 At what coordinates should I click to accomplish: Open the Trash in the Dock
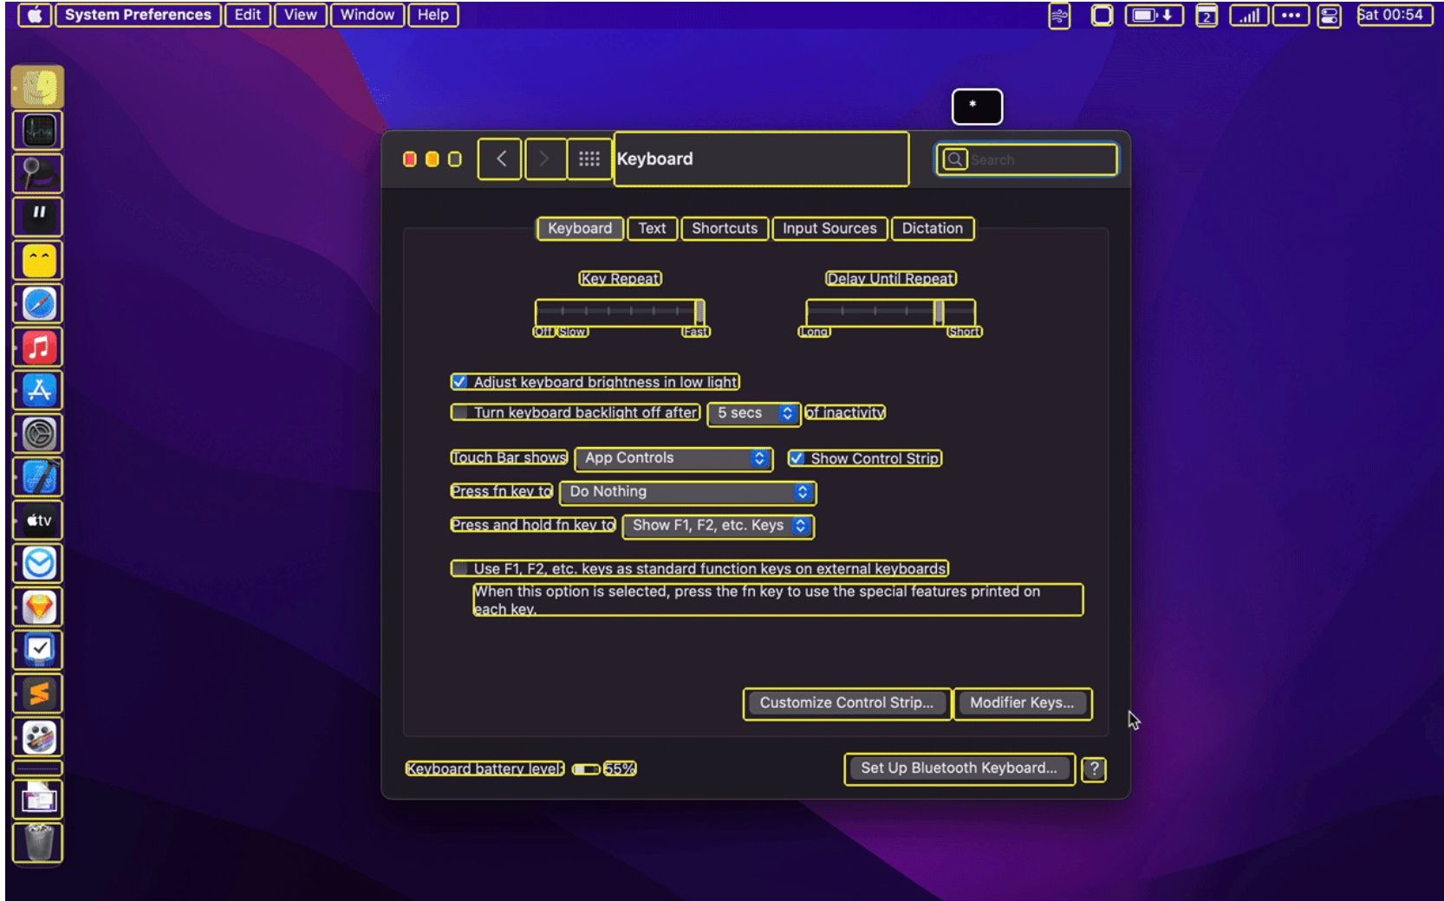click(38, 843)
